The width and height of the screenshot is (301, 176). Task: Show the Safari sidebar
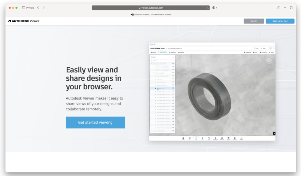23,8
